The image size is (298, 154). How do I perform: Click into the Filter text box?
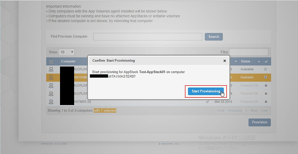click(249, 52)
